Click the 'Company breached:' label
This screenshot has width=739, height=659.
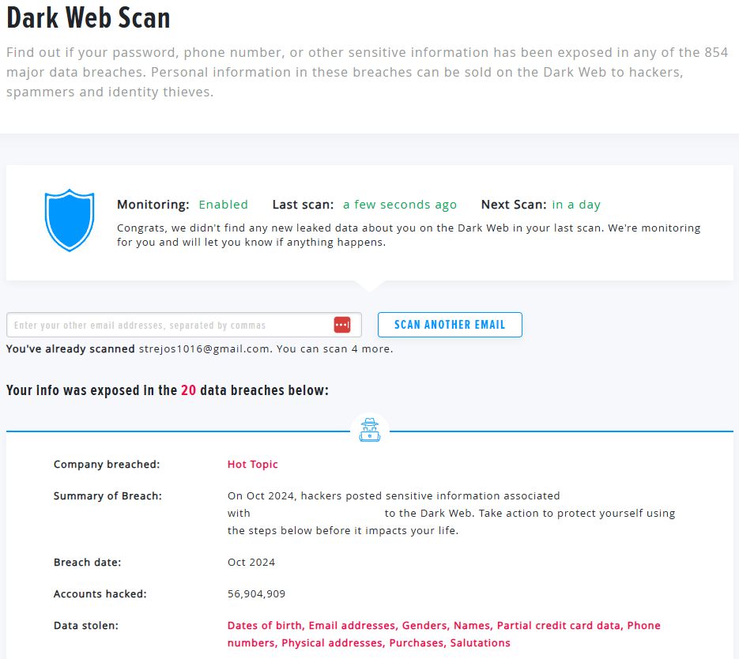[x=107, y=465]
